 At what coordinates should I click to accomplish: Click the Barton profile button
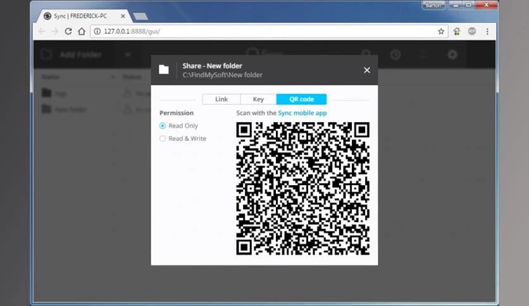(433, 5)
